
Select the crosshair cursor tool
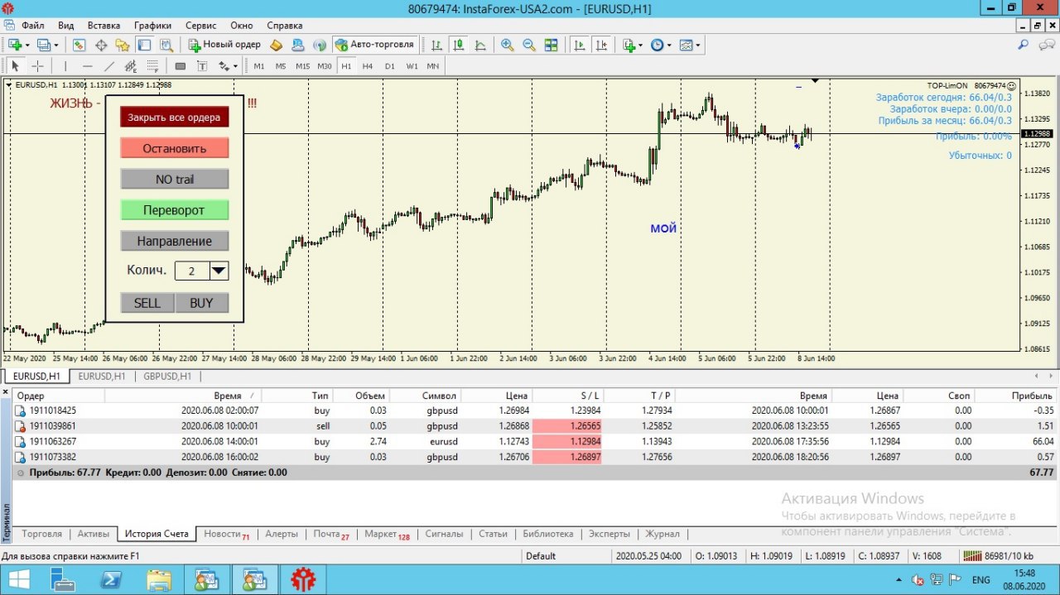pos(37,66)
